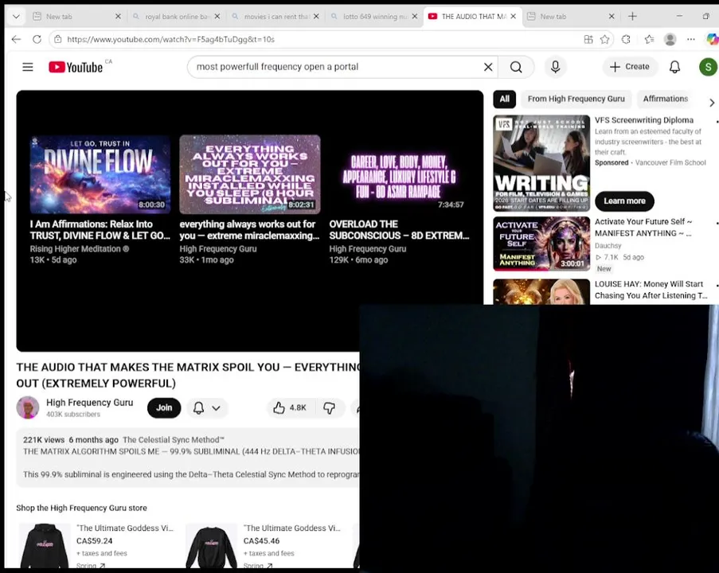Close the first New tab

pos(118,17)
